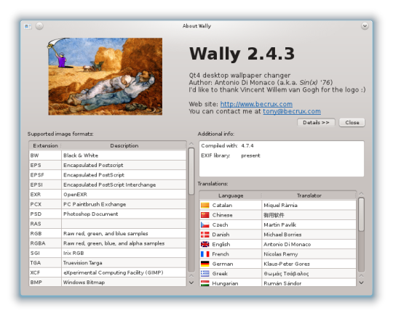Click the French flag icon
393x316 pixels.
(x=205, y=254)
